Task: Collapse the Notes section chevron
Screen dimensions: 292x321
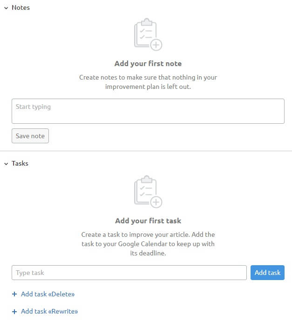Action: [x=6, y=8]
